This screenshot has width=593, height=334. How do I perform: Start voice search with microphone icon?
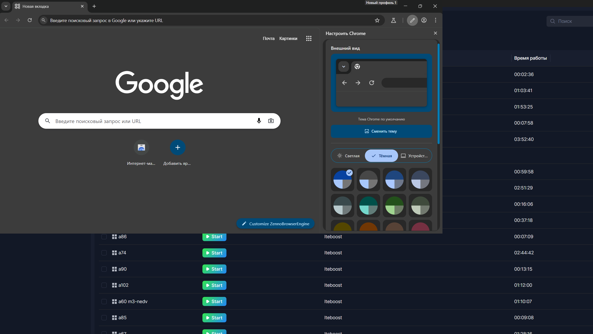(x=259, y=121)
